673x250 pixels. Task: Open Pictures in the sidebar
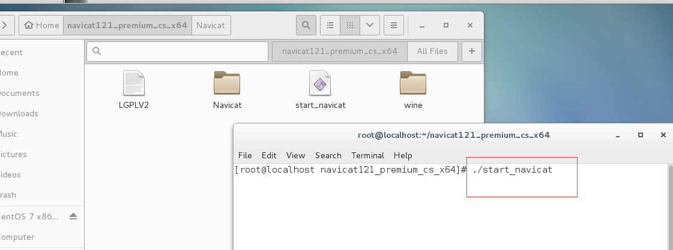41,154
